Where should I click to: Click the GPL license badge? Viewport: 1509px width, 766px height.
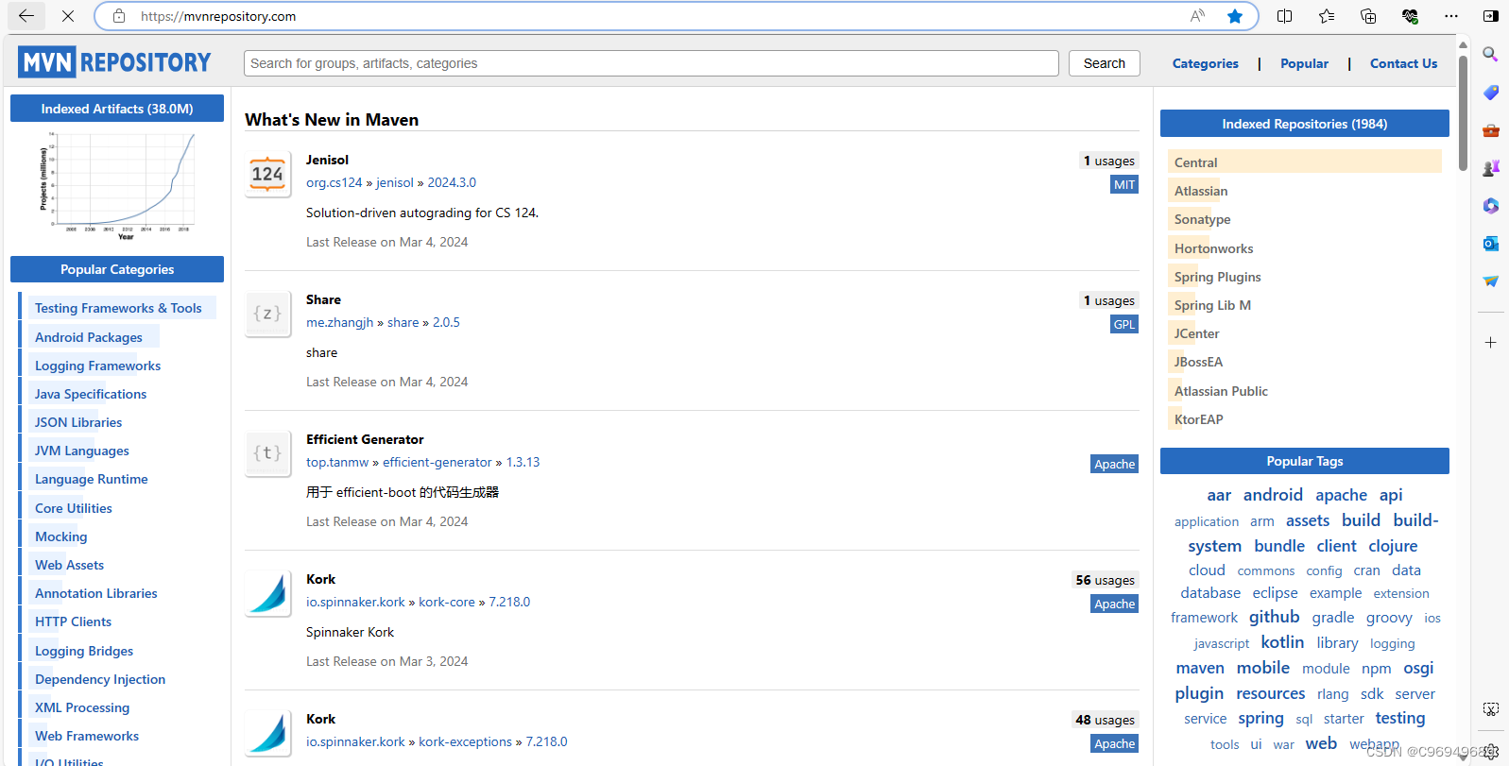(x=1123, y=324)
